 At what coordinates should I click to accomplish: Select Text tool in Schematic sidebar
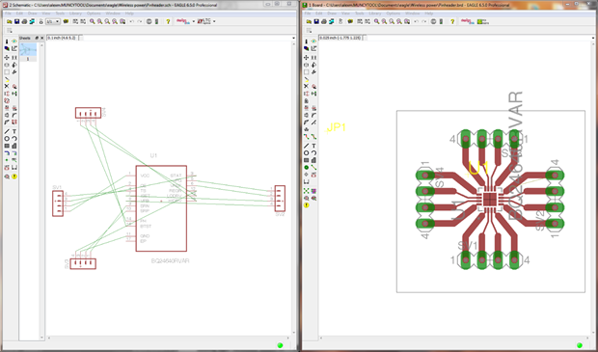coord(14,131)
